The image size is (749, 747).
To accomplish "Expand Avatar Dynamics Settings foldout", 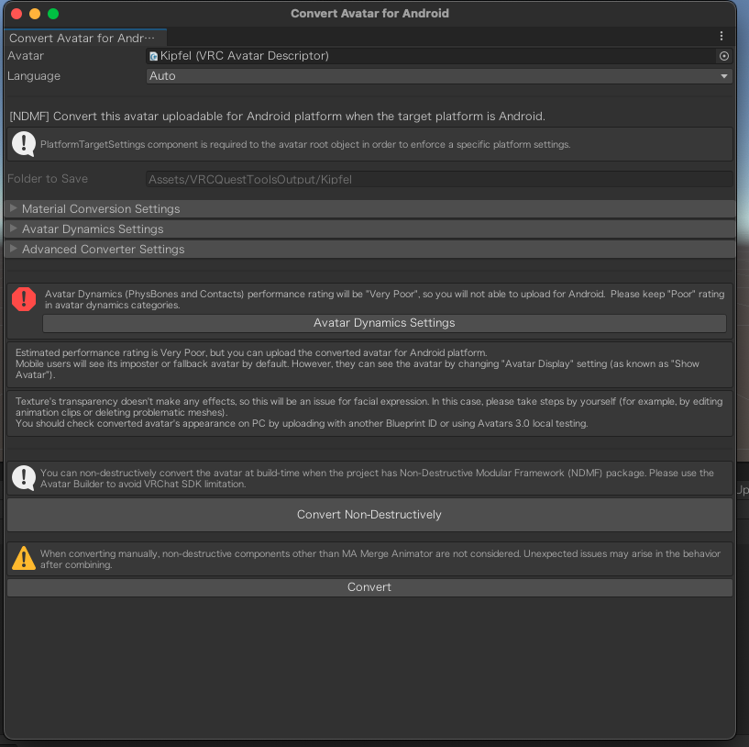I will [x=369, y=229].
